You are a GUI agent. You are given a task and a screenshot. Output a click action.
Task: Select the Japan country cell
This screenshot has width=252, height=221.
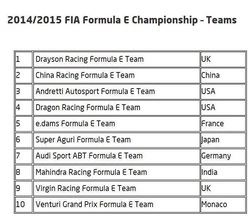[x=223, y=140]
